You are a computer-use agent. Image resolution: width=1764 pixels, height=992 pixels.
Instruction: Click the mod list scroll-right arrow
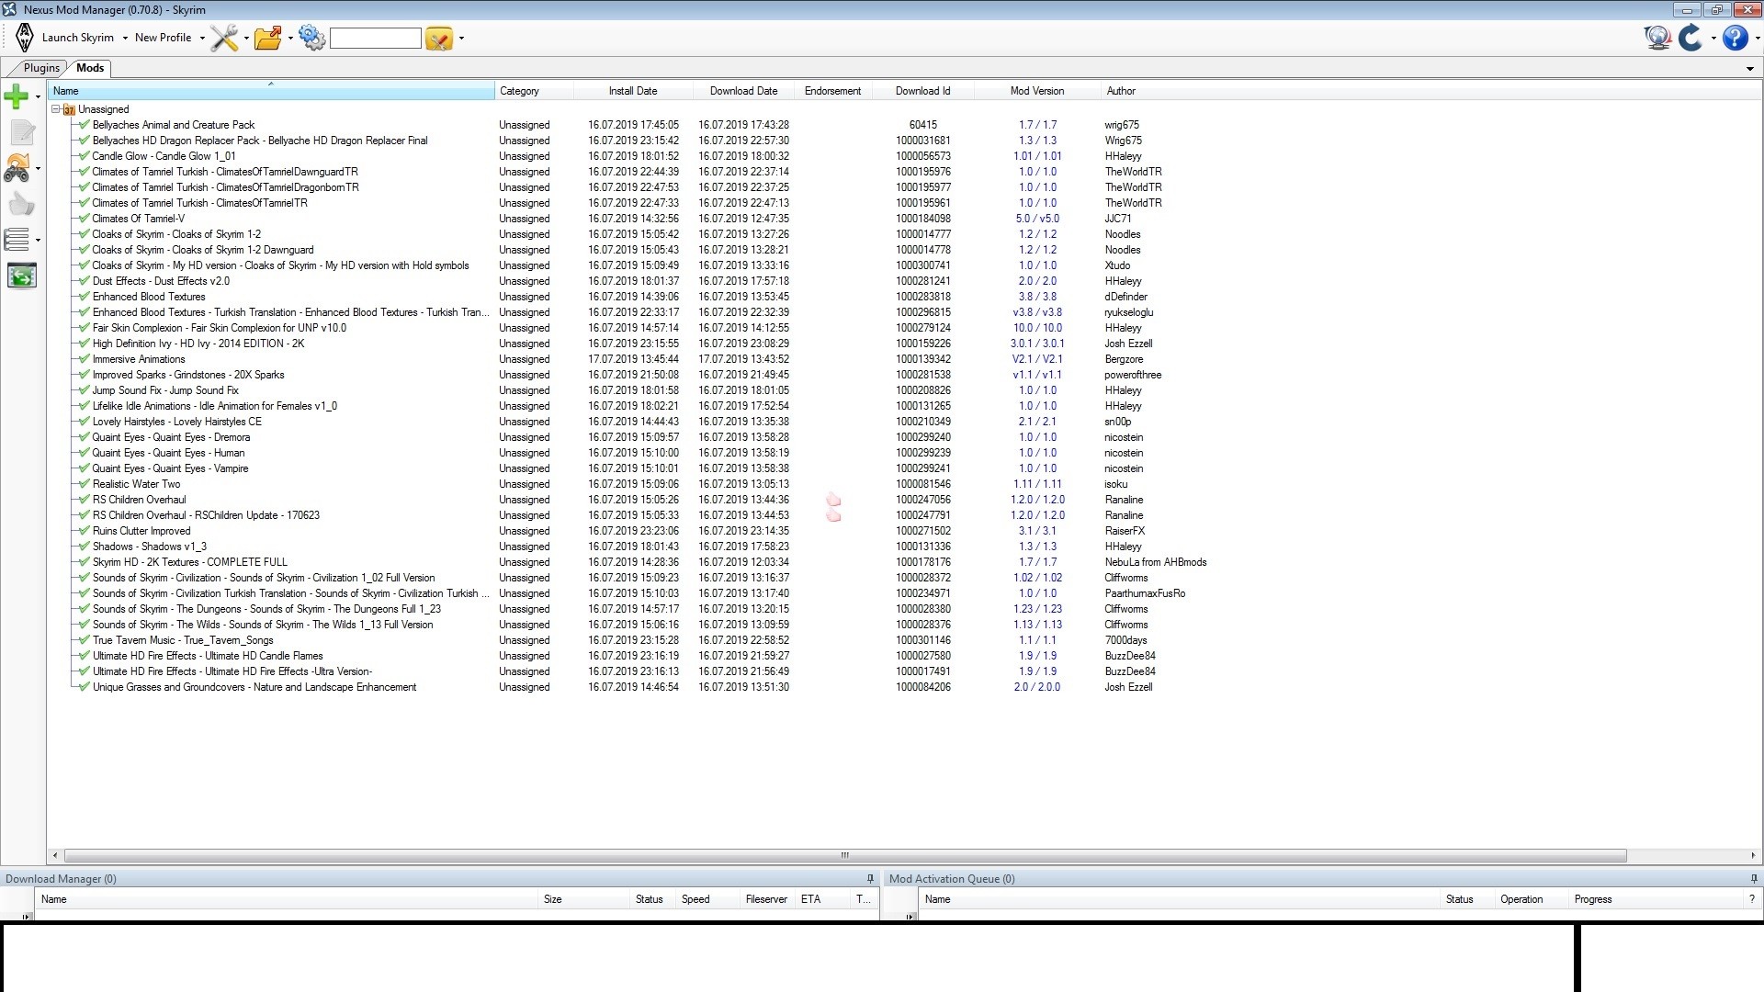(1753, 855)
